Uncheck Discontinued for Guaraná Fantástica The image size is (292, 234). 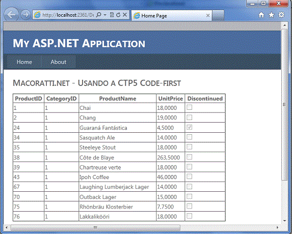[x=190, y=127]
